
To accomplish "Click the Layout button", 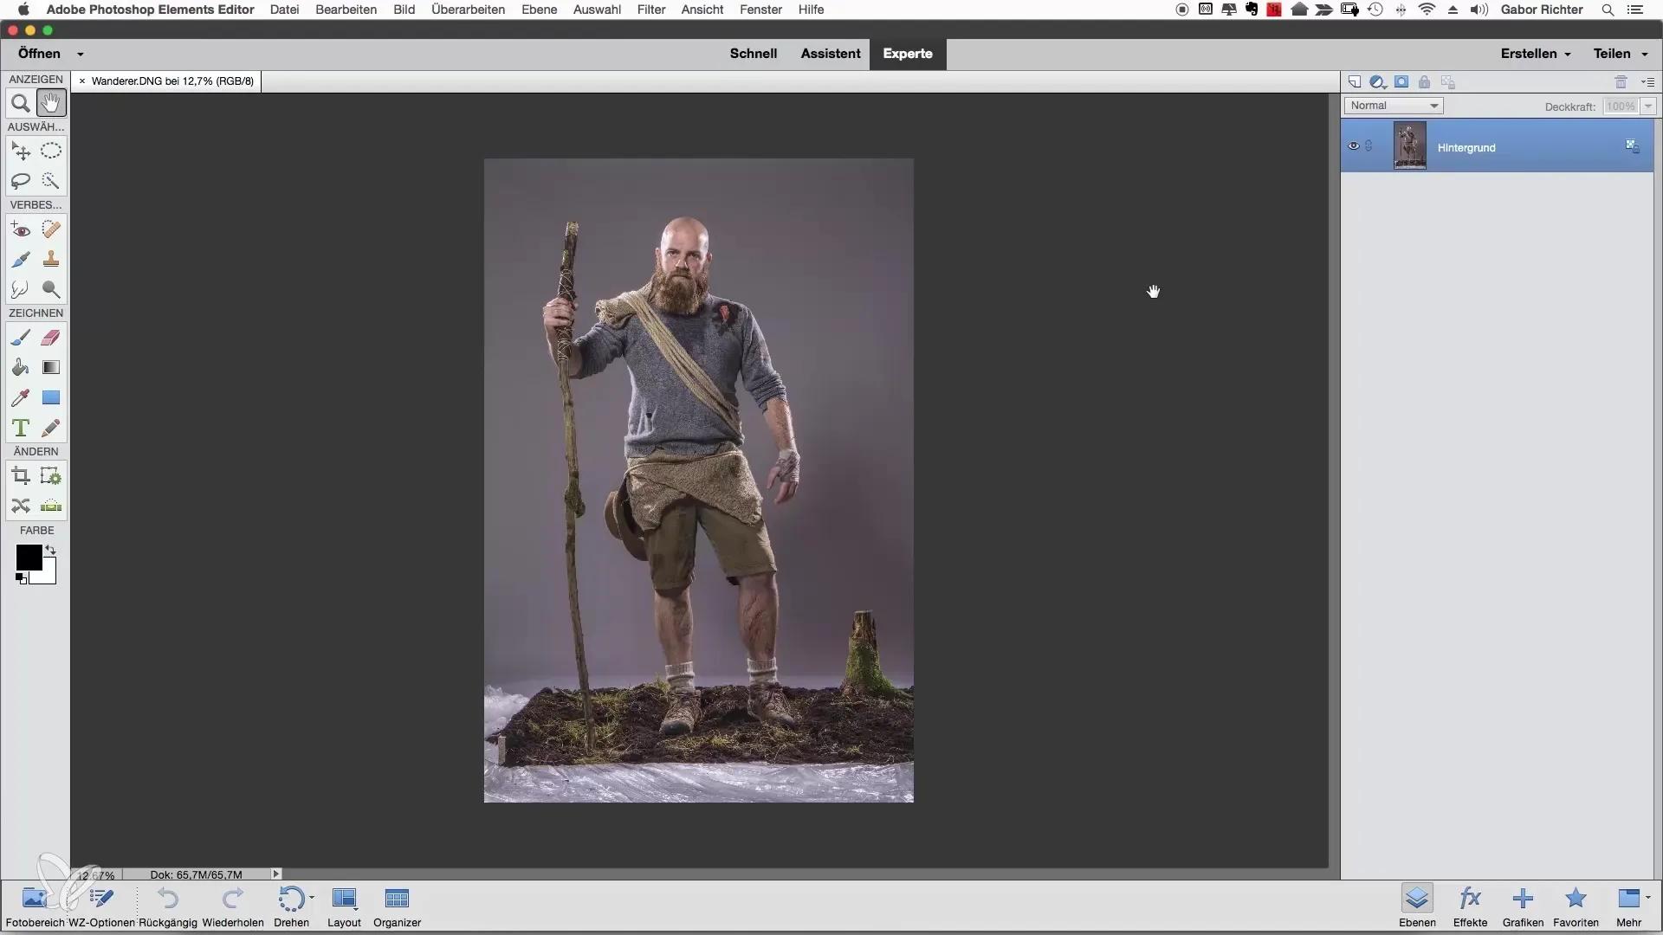I will tap(344, 906).
